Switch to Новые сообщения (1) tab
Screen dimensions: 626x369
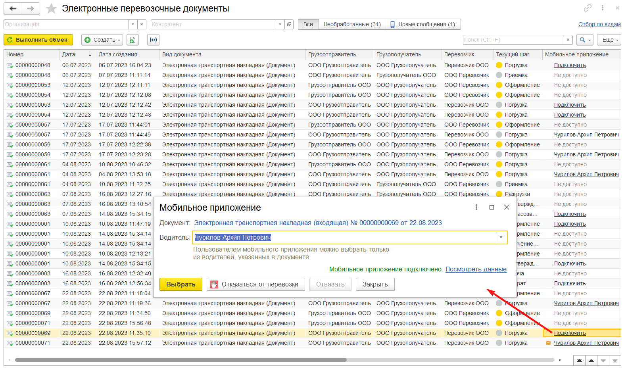pos(423,24)
